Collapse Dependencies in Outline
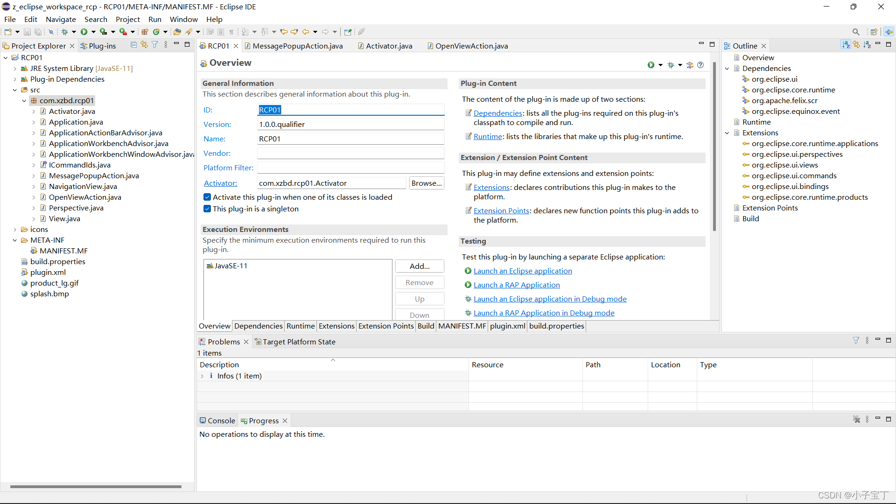 click(727, 68)
